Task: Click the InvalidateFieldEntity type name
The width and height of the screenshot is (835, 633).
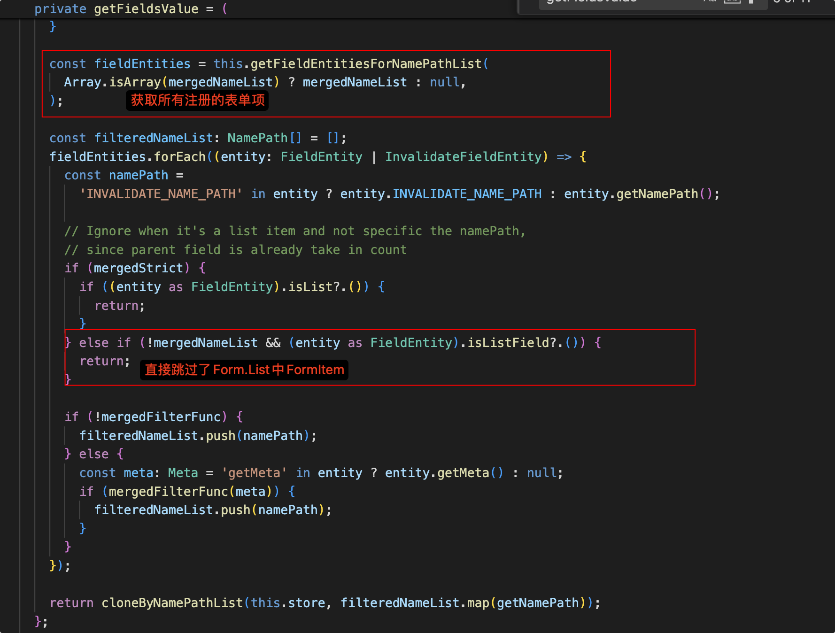Action: 463,157
